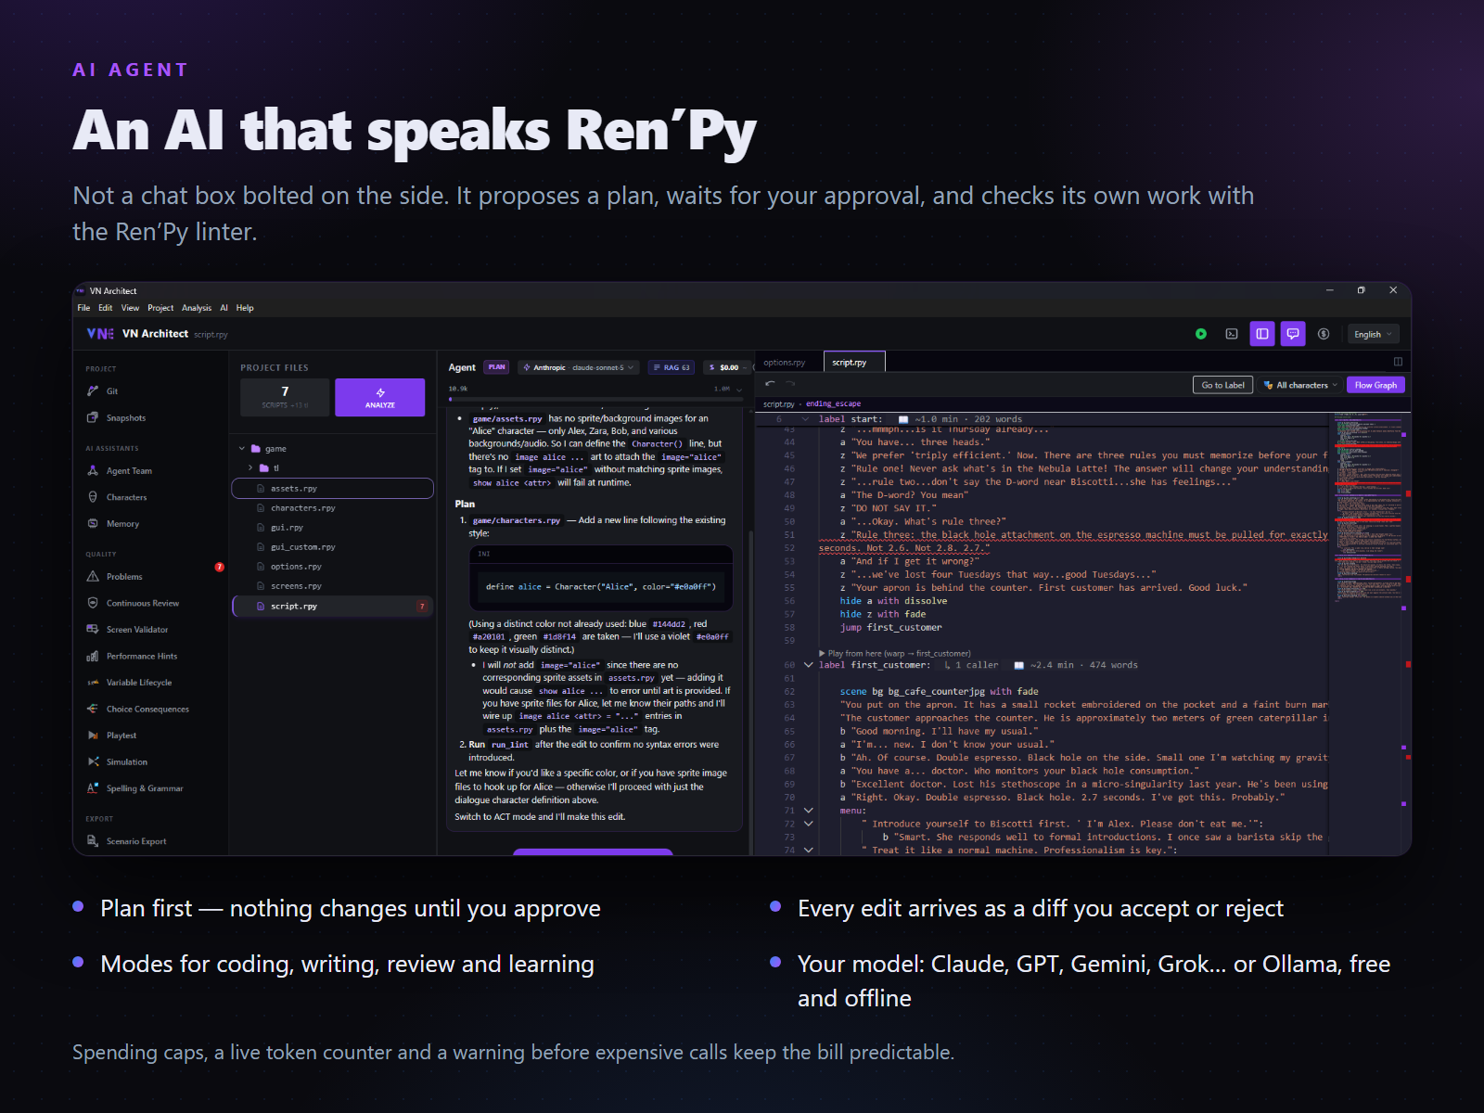This screenshot has height=1113, width=1484.
Task: Click the undo arrow in editor toolbar
Action: click(770, 384)
